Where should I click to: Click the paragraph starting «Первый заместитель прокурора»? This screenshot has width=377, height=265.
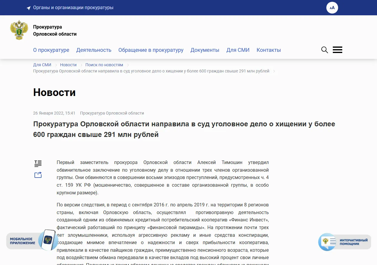(163, 178)
